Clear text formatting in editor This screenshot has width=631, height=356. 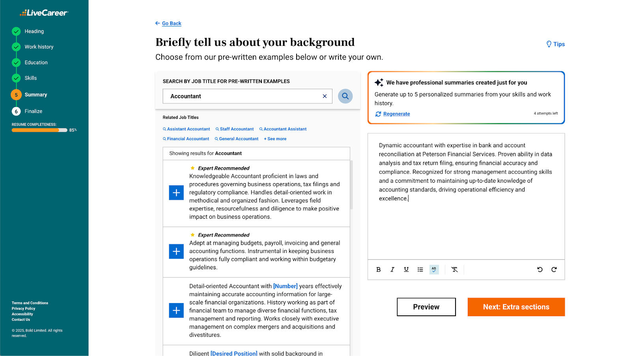(x=454, y=270)
